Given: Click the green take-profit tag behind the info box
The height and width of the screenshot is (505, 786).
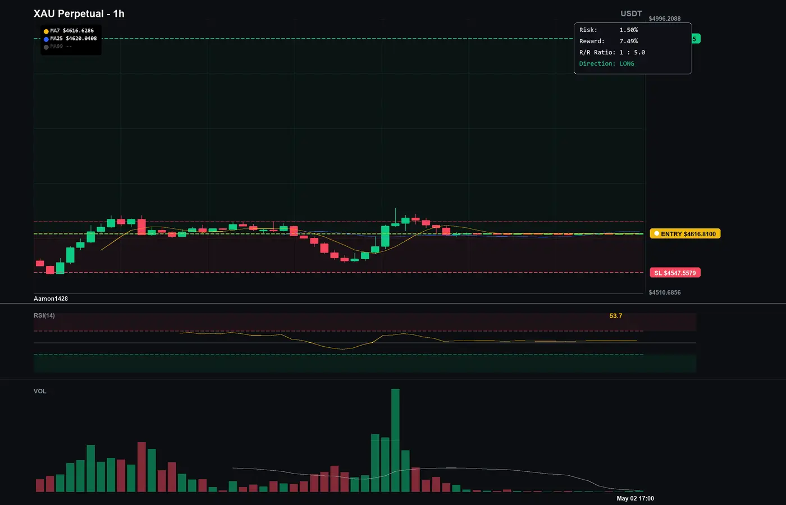Looking at the screenshot, I should click(x=696, y=39).
